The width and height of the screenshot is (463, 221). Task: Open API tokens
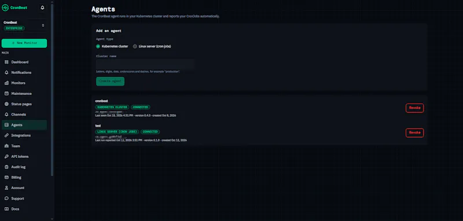click(x=24, y=156)
